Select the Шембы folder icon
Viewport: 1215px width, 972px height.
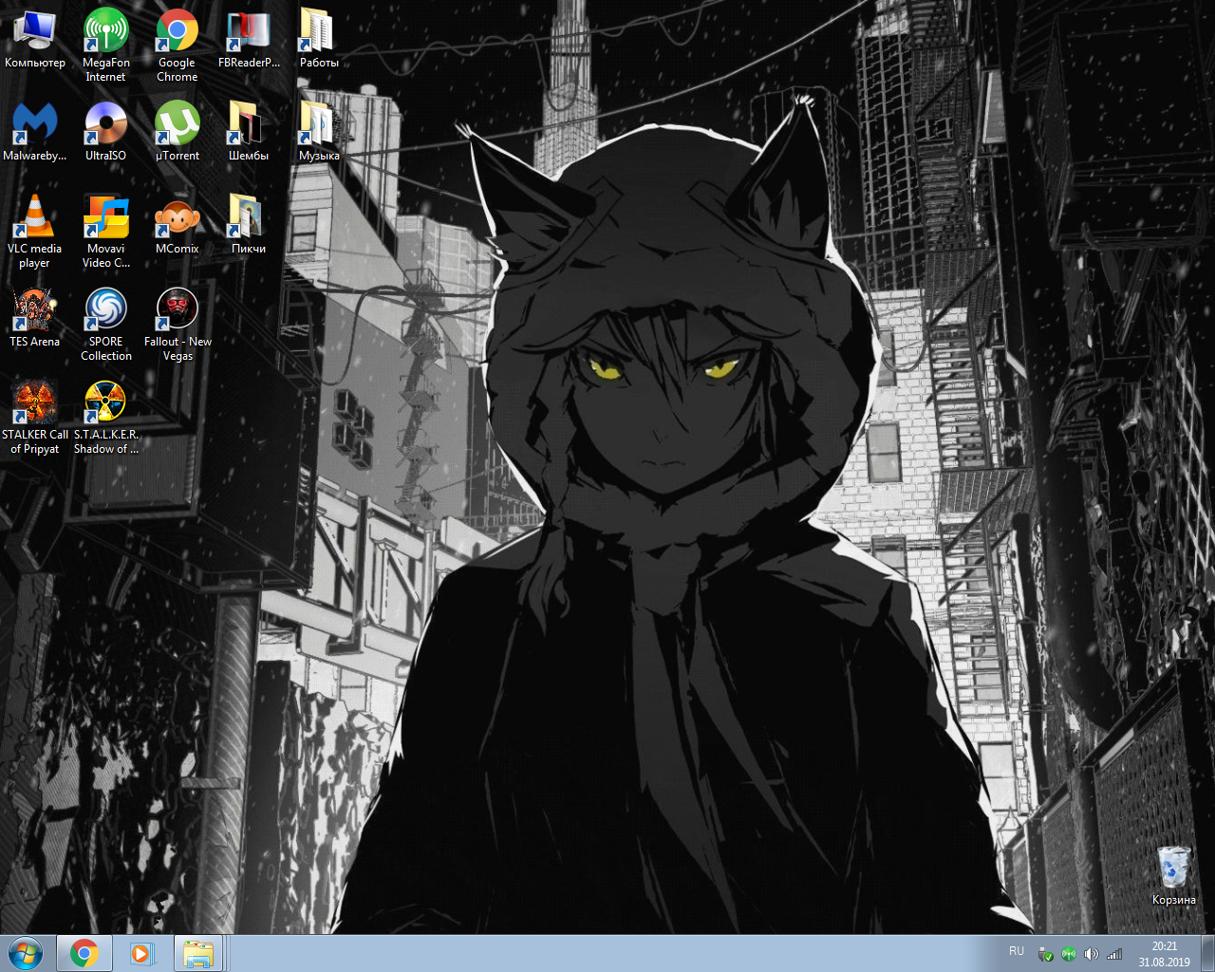click(249, 132)
